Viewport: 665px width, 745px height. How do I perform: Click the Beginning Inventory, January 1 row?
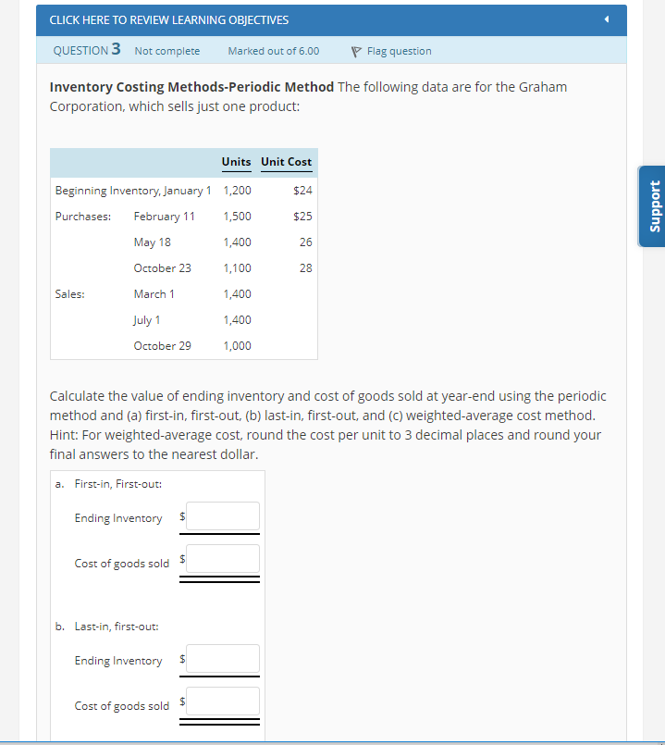pos(132,190)
